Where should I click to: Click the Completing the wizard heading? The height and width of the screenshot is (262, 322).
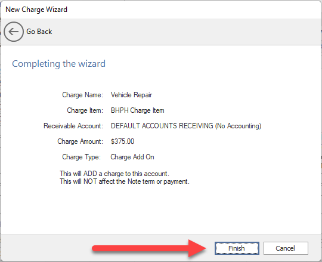(58, 63)
